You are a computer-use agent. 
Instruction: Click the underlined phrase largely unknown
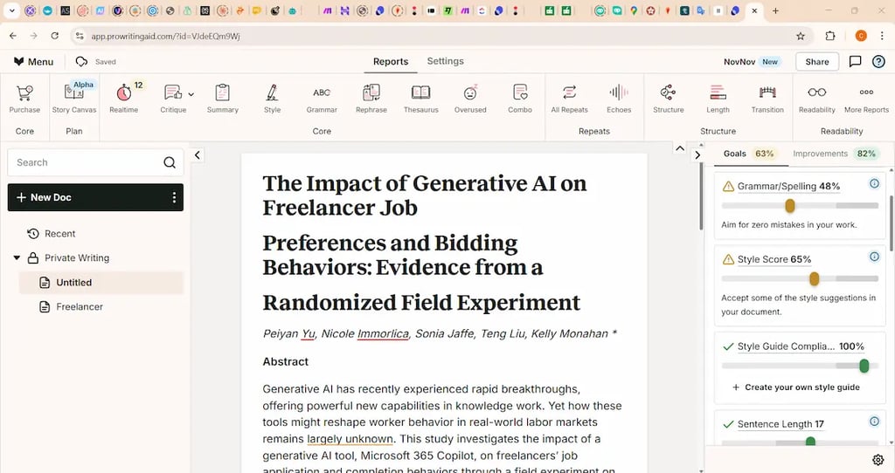[350, 439]
